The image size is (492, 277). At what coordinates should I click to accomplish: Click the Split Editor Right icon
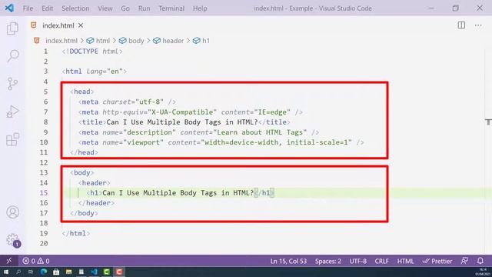(461, 25)
